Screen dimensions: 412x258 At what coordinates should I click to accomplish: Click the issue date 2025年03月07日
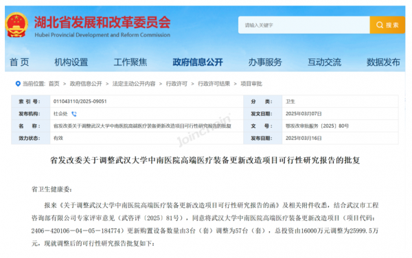click(x=304, y=114)
